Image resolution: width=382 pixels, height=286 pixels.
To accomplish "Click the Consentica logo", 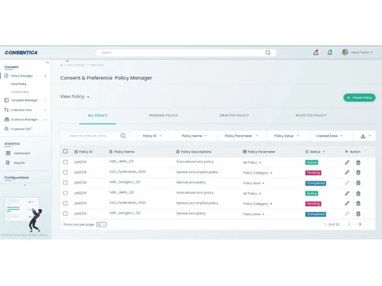I will [x=21, y=53].
